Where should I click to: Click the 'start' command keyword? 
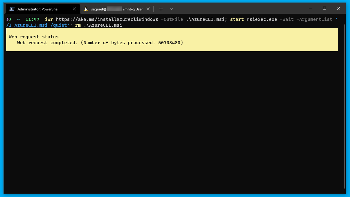[237, 19]
